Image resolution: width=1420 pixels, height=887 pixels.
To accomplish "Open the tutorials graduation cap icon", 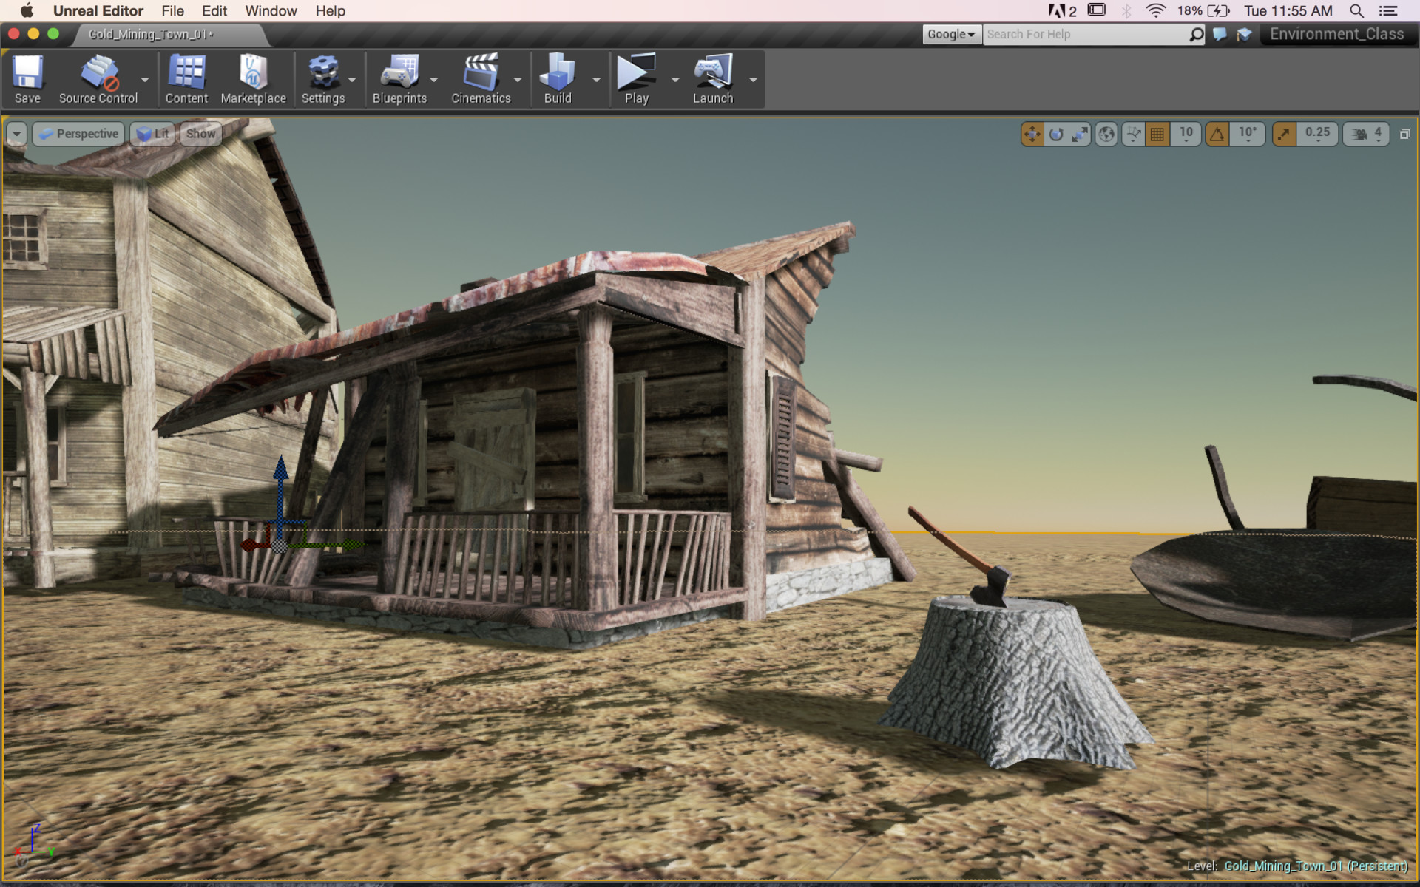I will (x=1244, y=35).
